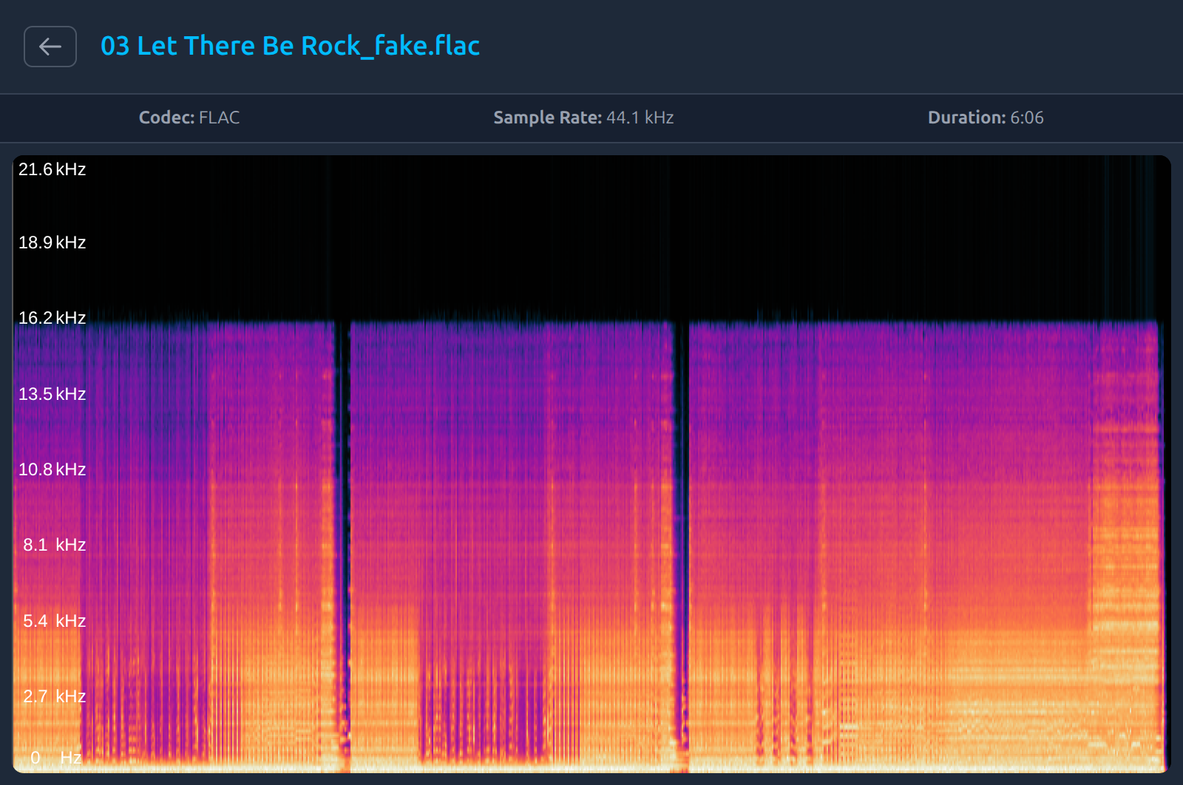Click the 'Codec: FLAC' info label
The height and width of the screenshot is (785, 1183).
pos(189,118)
